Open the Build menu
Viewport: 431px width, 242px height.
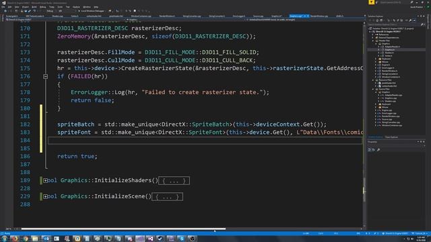point(34,7)
